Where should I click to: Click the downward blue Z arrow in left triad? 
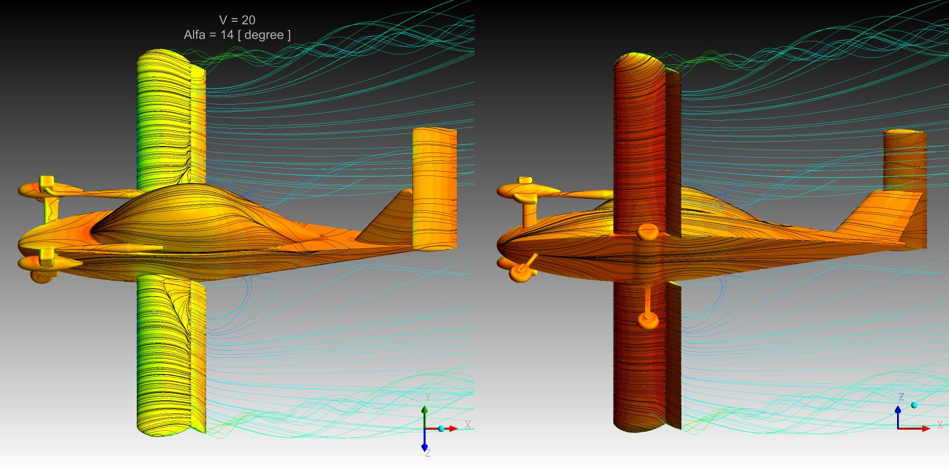coord(424,445)
